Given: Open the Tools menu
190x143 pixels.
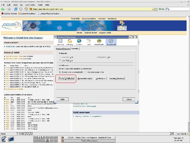Looking at the screenshot, I should 40,5.
